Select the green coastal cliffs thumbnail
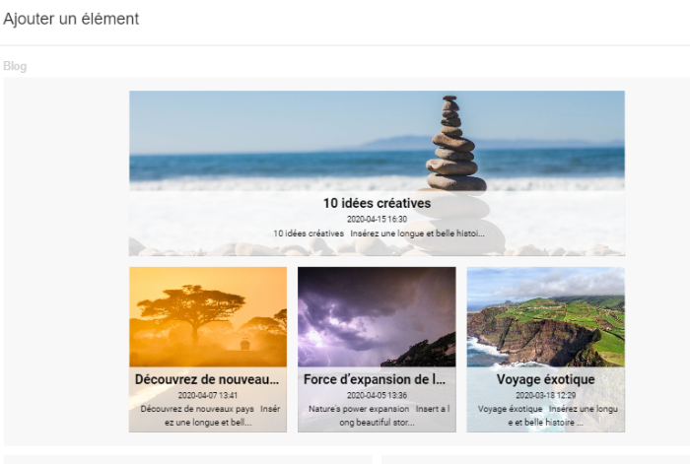This screenshot has height=464, width=690. click(546, 316)
